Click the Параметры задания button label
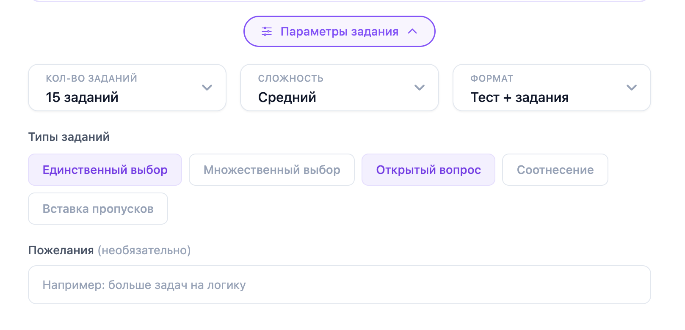 [x=340, y=31]
